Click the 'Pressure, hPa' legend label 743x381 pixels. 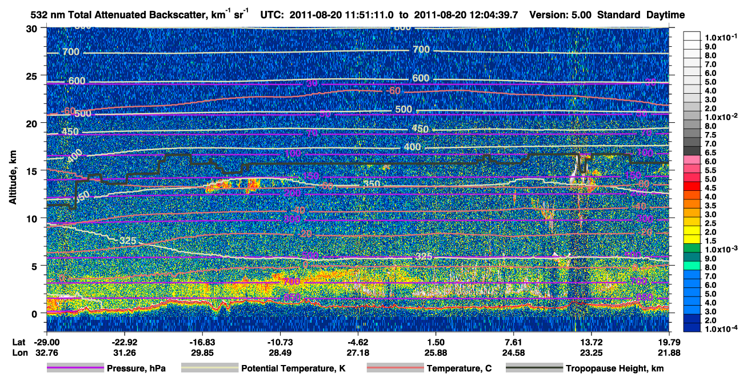(137, 368)
